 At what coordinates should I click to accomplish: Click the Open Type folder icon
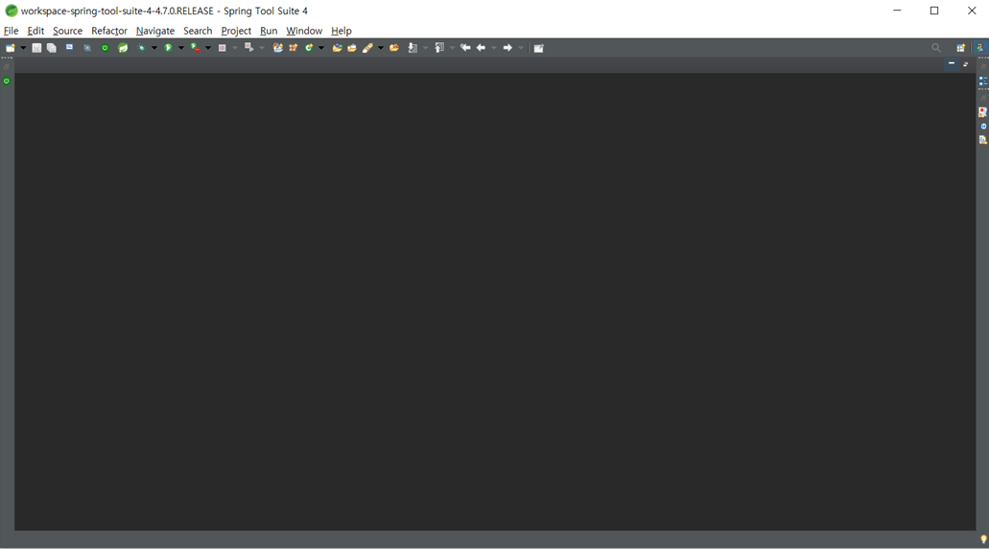coord(337,48)
